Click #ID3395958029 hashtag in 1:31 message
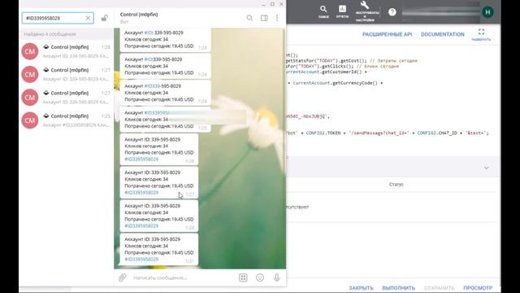The width and height of the screenshot is (520, 293). click(x=141, y=259)
